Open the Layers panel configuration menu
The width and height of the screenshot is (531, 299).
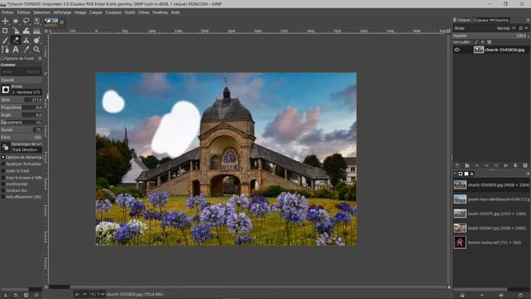(528, 20)
